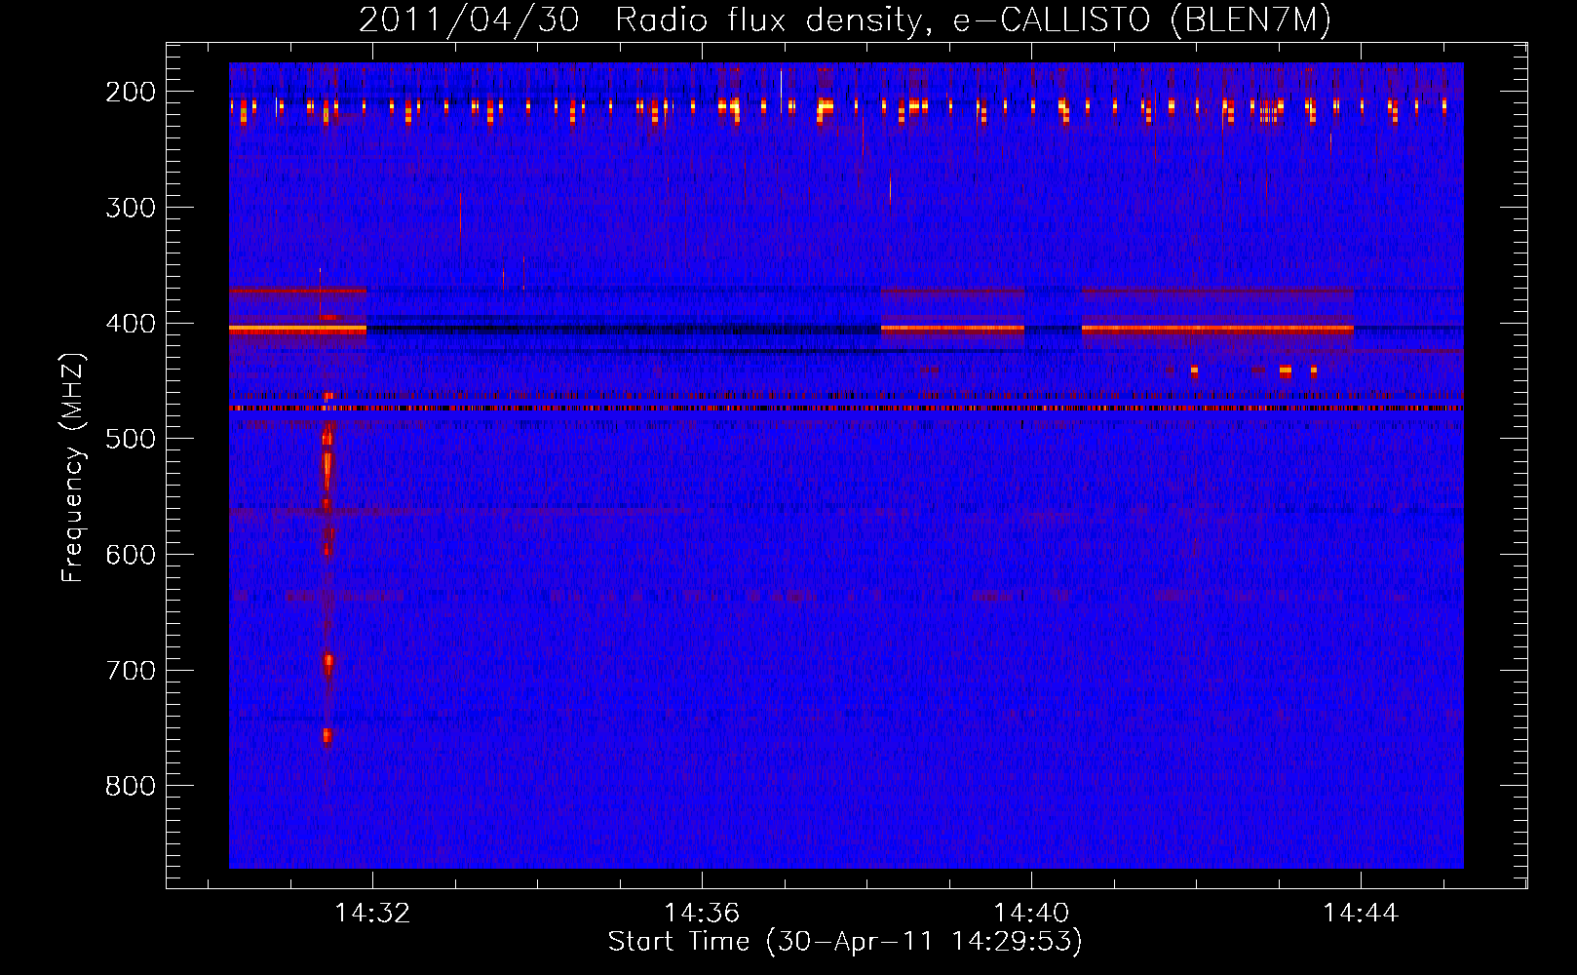The image size is (1577, 975).
Task: Click the 800 frequency tick label
Action: pos(131,786)
